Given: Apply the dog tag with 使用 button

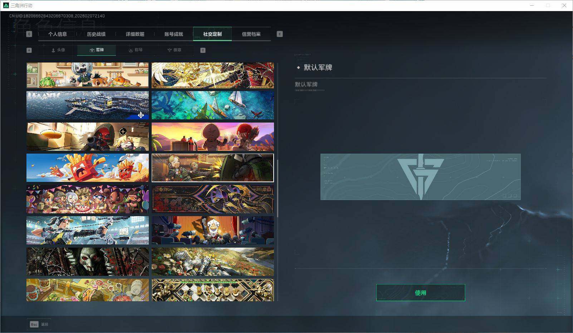Looking at the screenshot, I should click(421, 293).
